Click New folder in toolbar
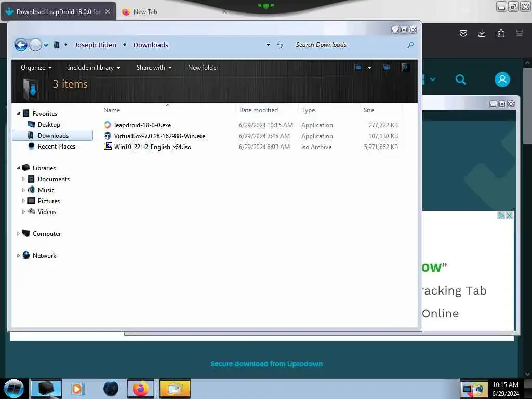Screen dimensions: 532x399 [x=203, y=68]
